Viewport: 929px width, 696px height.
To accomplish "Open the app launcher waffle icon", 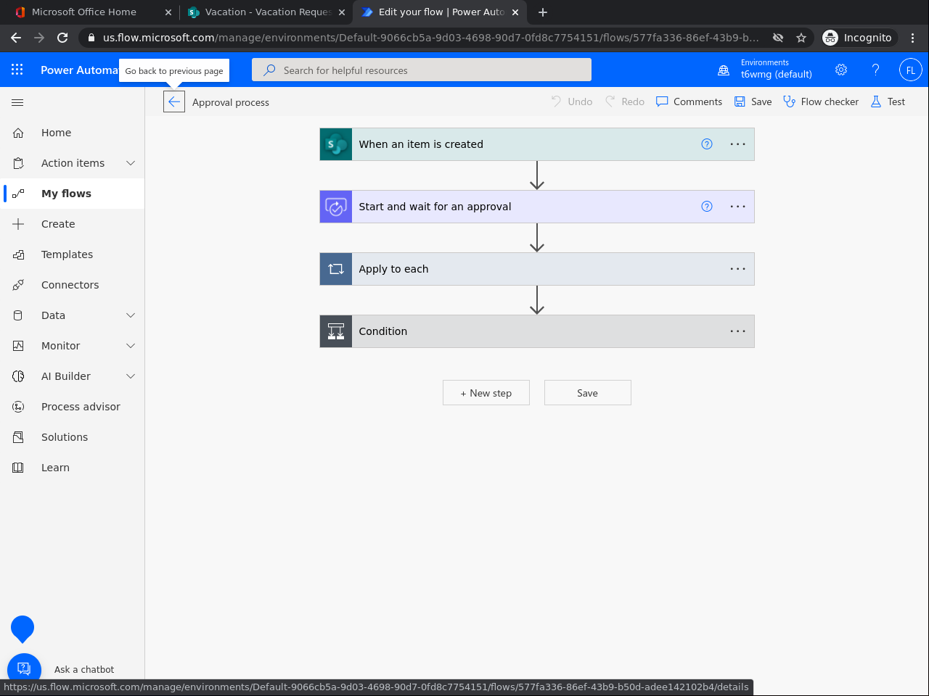I will (x=17, y=70).
